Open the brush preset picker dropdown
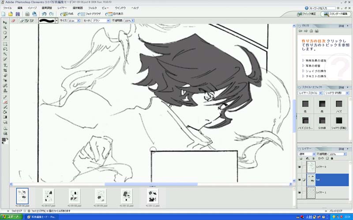Viewport: 353px width, 220px height. pos(56,21)
